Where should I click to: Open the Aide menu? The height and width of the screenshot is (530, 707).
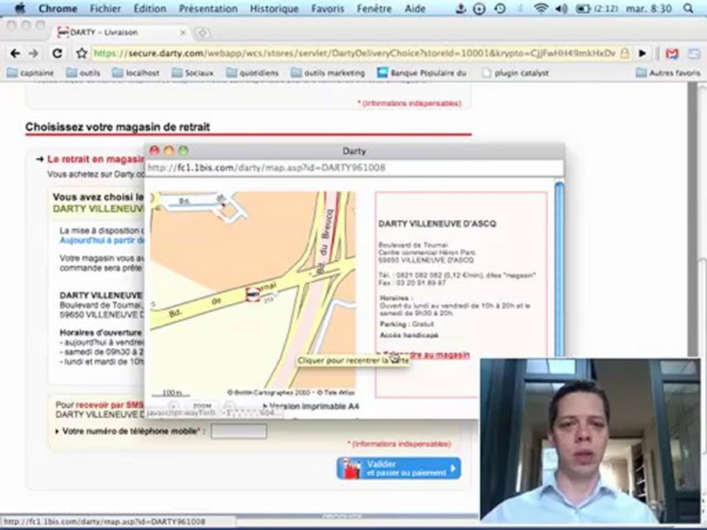tap(413, 9)
